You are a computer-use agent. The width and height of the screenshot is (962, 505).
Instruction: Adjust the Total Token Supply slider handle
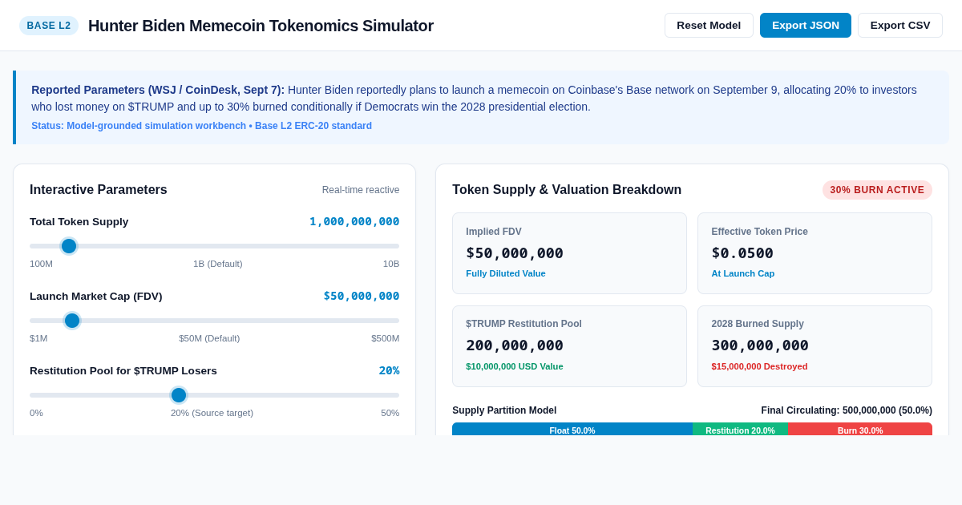tap(69, 246)
